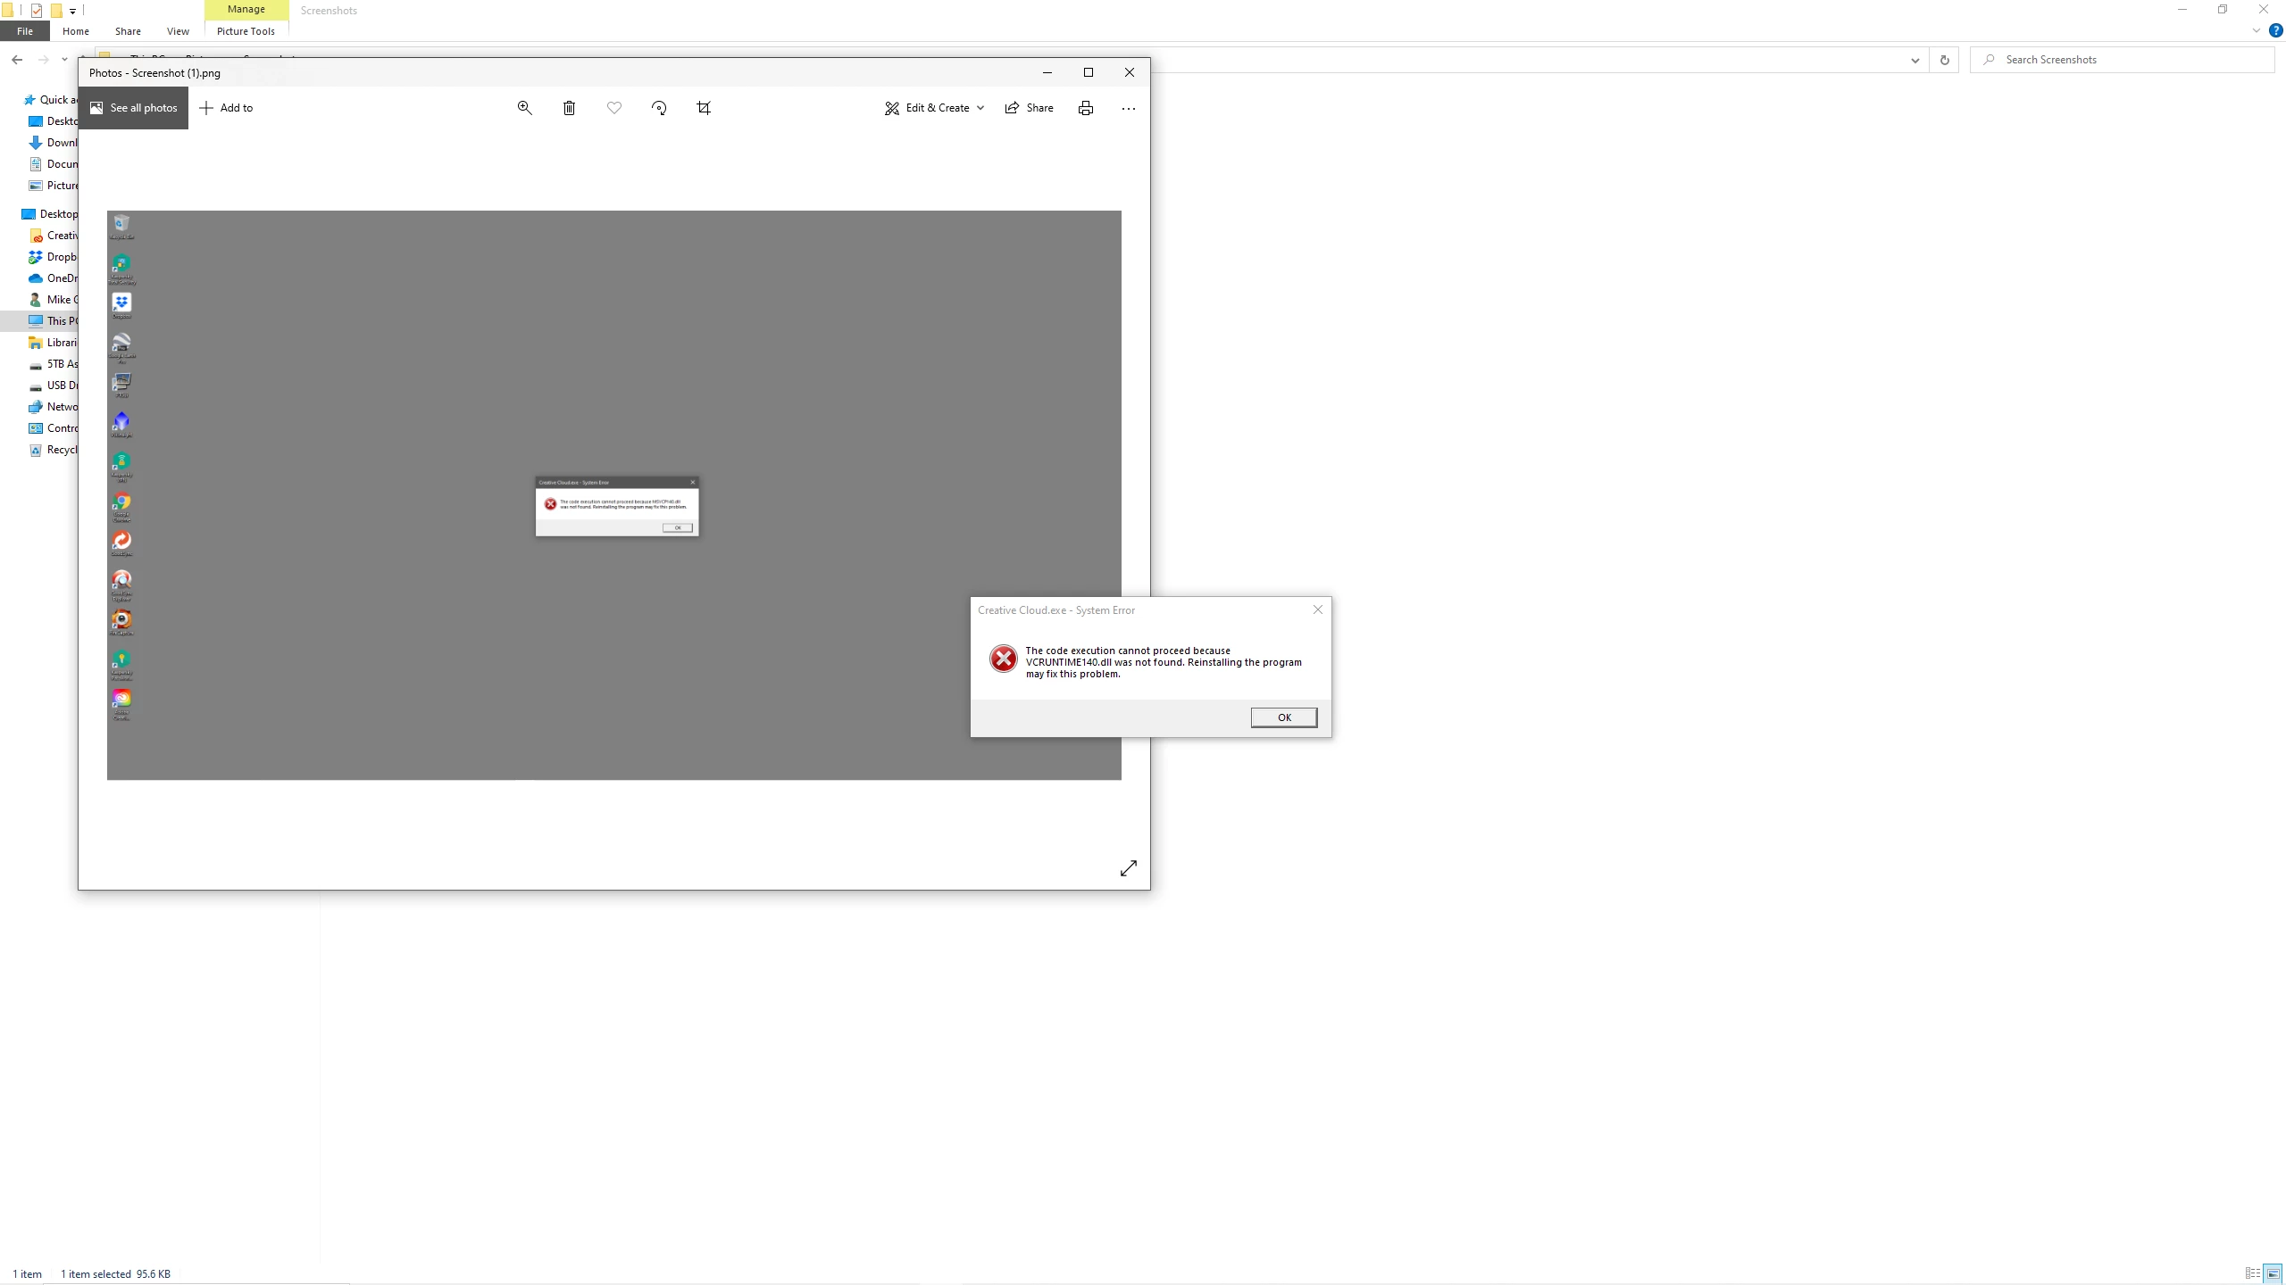2286x1285 pixels.
Task: Click the zoom magnifier icon in Photos
Action: coord(525,108)
